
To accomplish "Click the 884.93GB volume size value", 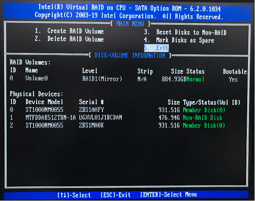I will tap(174, 79).
